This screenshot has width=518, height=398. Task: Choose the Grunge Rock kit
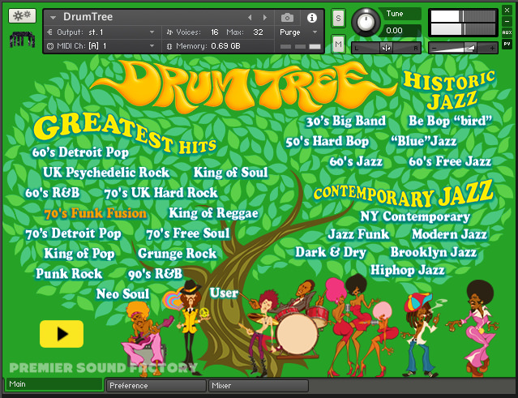pos(177,254)
